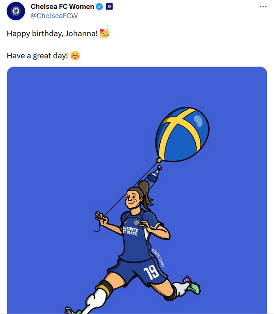Click the cartoon player's face

tap(133, 199)
